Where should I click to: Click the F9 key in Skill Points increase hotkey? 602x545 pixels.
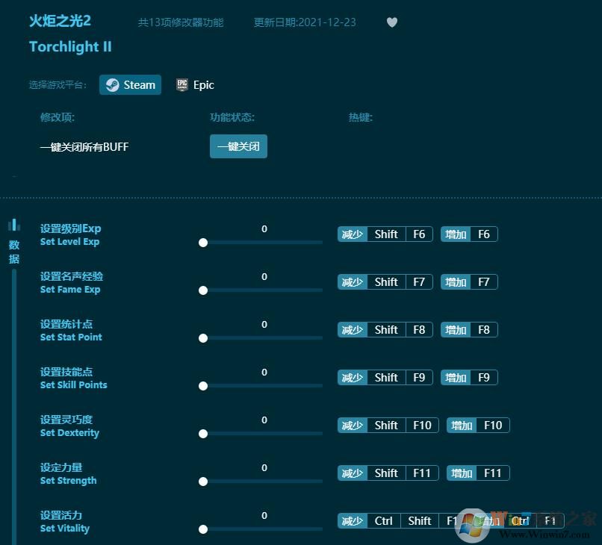484,378
